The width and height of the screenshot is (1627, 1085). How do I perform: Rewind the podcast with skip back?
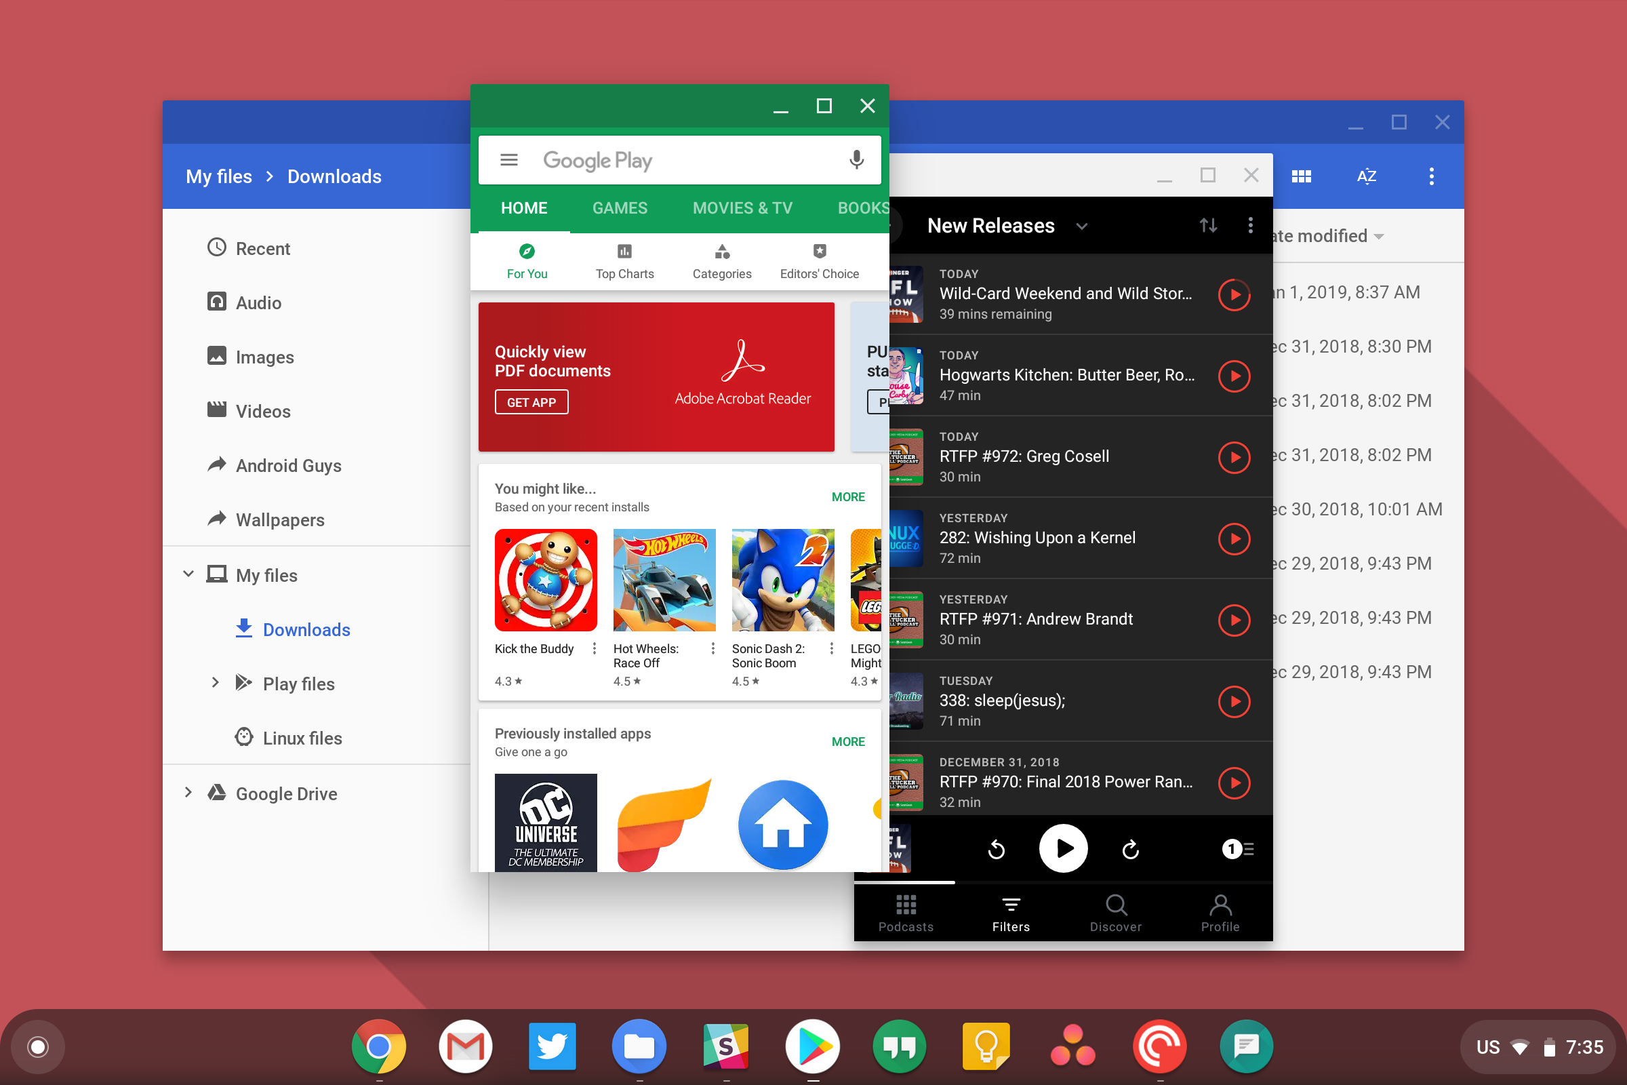(996, 849)
